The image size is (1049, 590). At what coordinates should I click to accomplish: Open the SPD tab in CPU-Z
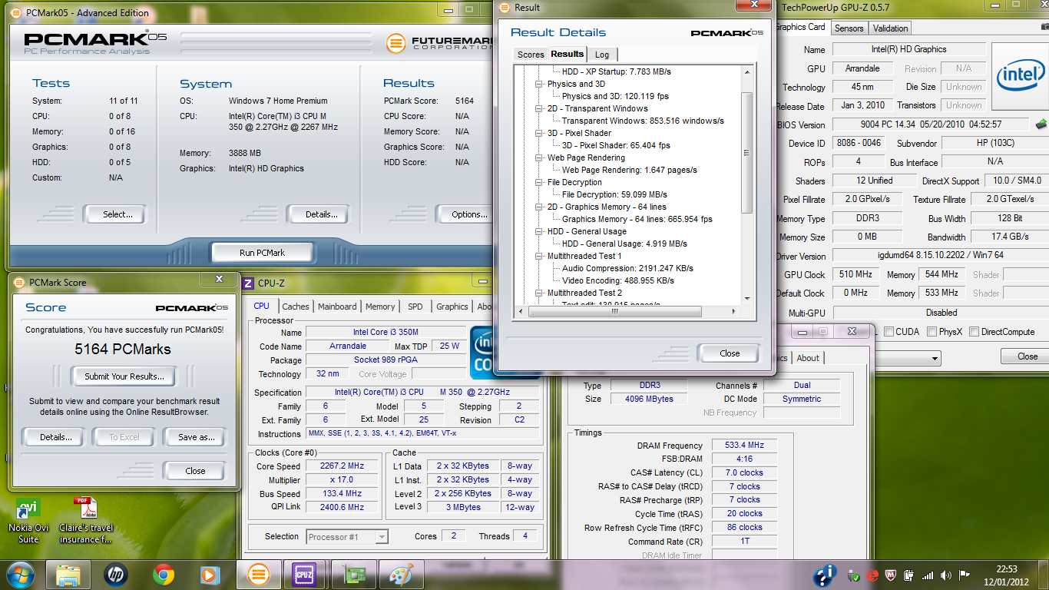tap(415, 307)
